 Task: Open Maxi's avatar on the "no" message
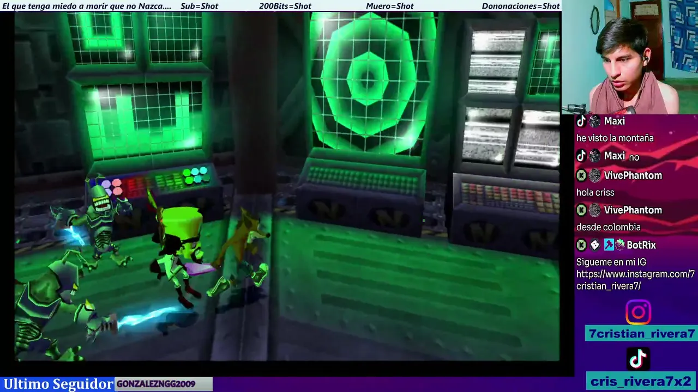pos(594,156)
